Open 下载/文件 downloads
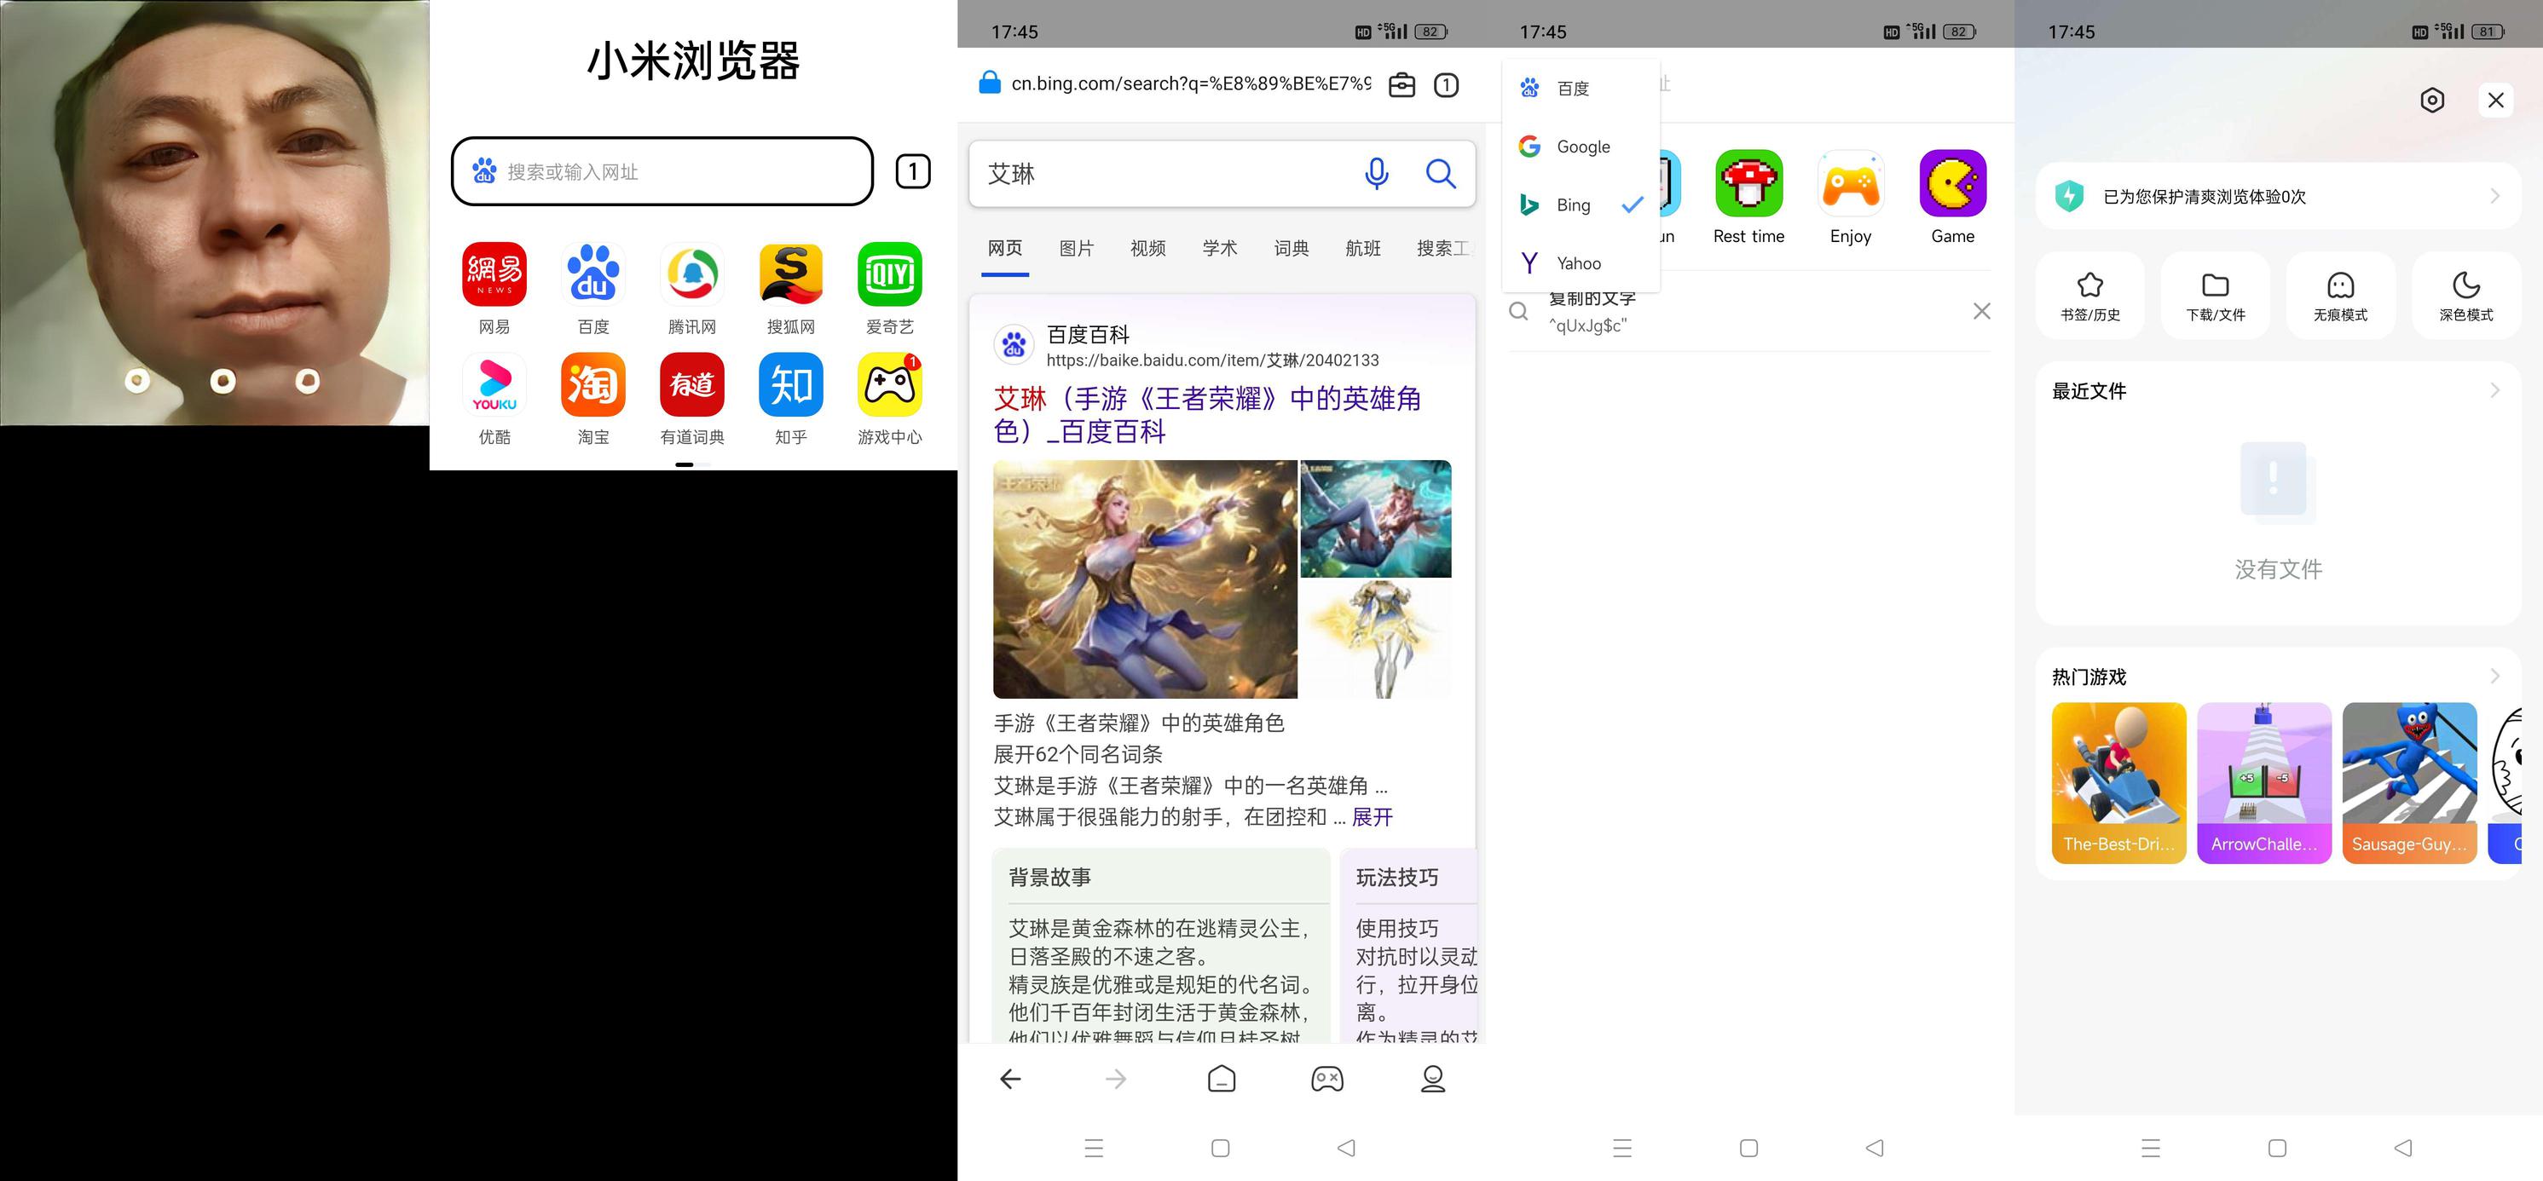Image resolution: width=2543 pixels, height=1181 pixels. 2216,296
